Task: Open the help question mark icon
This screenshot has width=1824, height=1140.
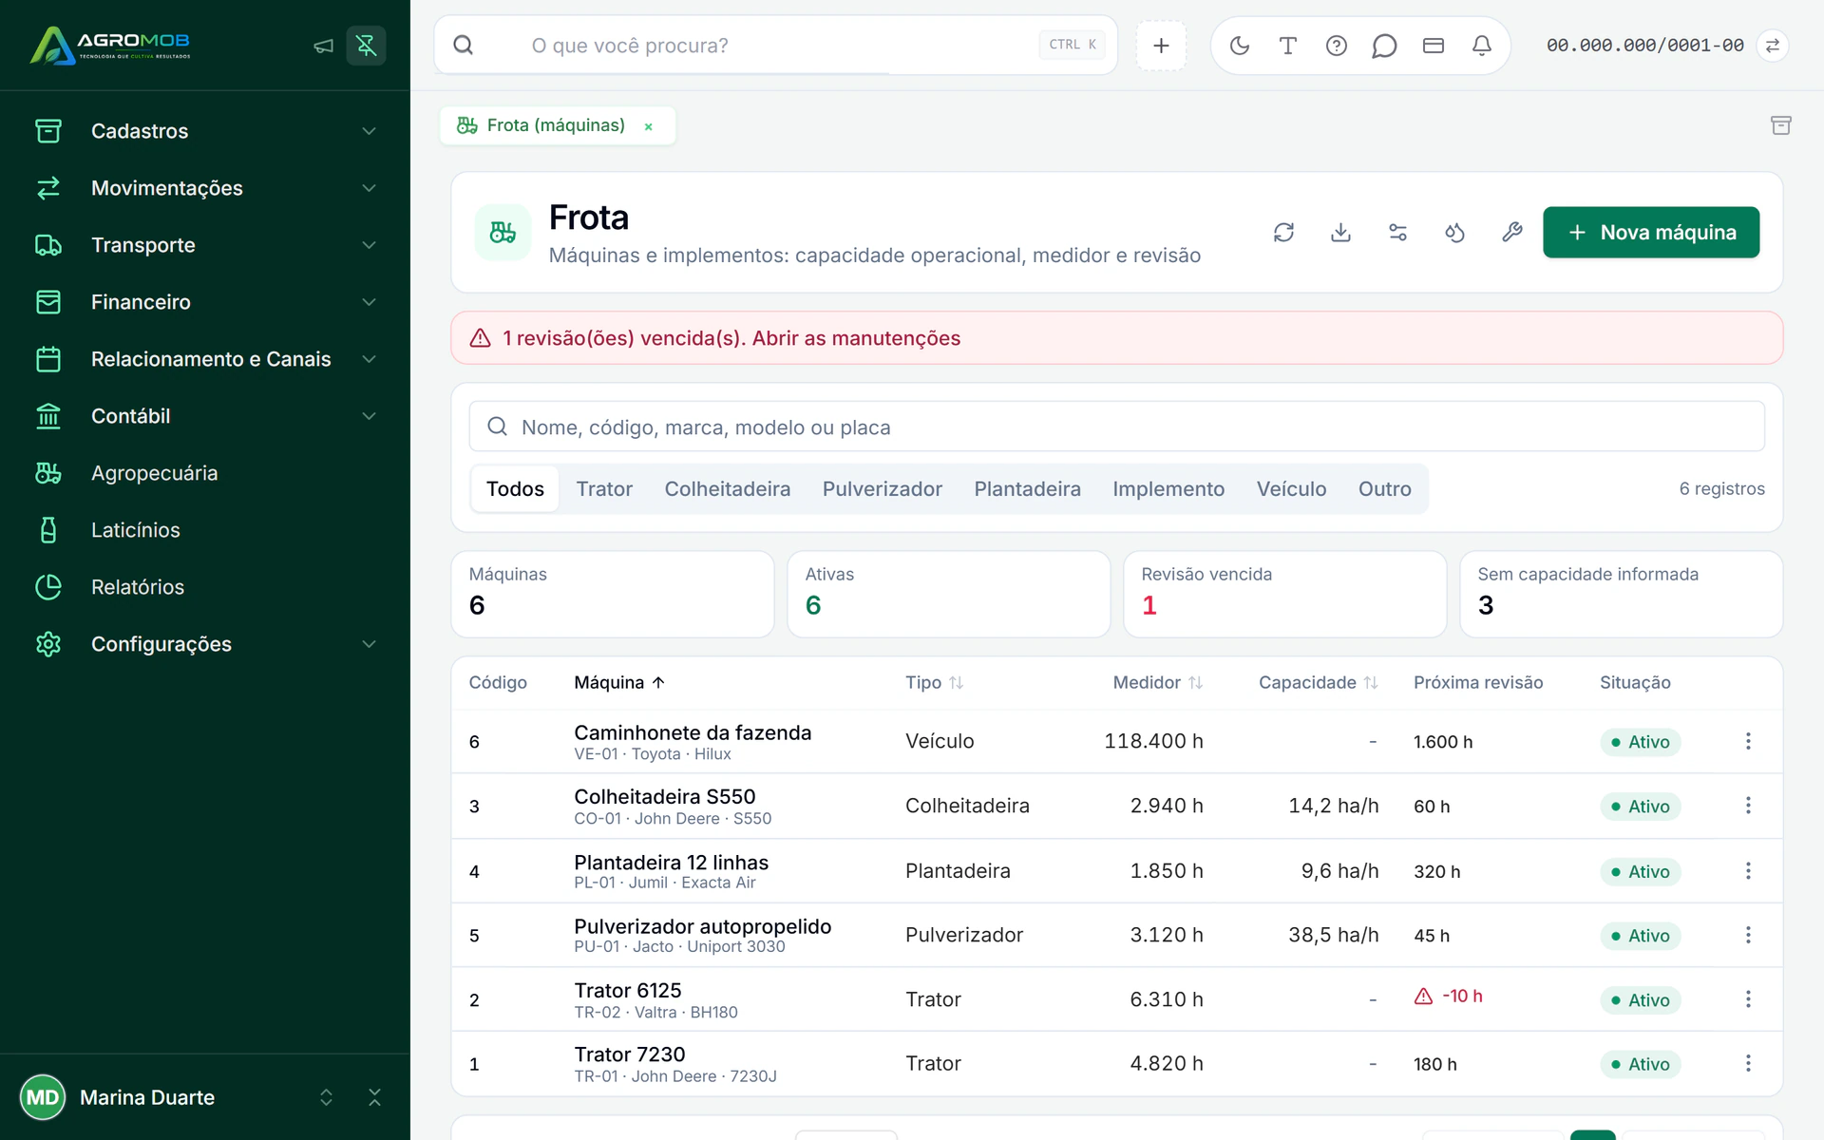Action: 1337,46
